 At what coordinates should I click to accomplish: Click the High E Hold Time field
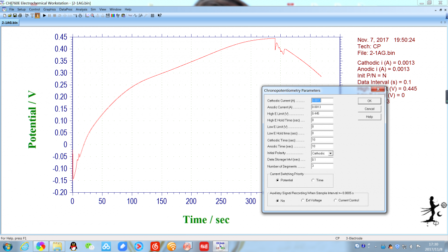point(322,121)
